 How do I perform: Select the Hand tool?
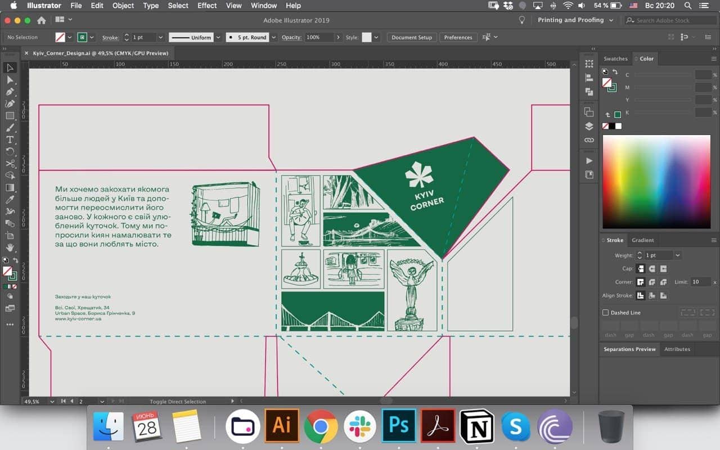click(x=10, y=247)
